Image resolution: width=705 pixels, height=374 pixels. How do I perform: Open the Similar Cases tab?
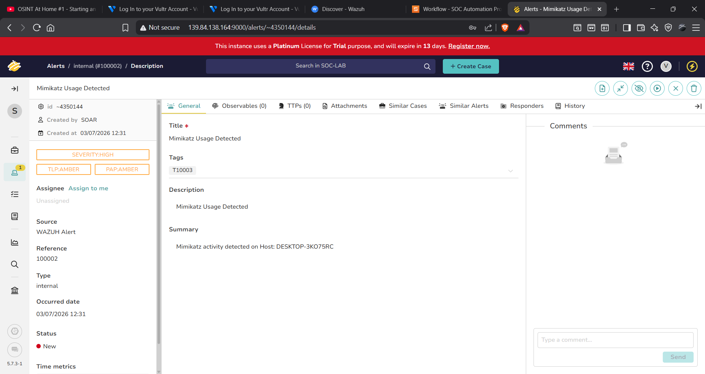pyautogui.click(x=403, y=106)
